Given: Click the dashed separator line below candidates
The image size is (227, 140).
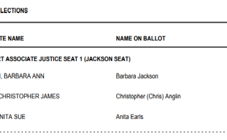Looking at the screenshot, I should (113, 132).
